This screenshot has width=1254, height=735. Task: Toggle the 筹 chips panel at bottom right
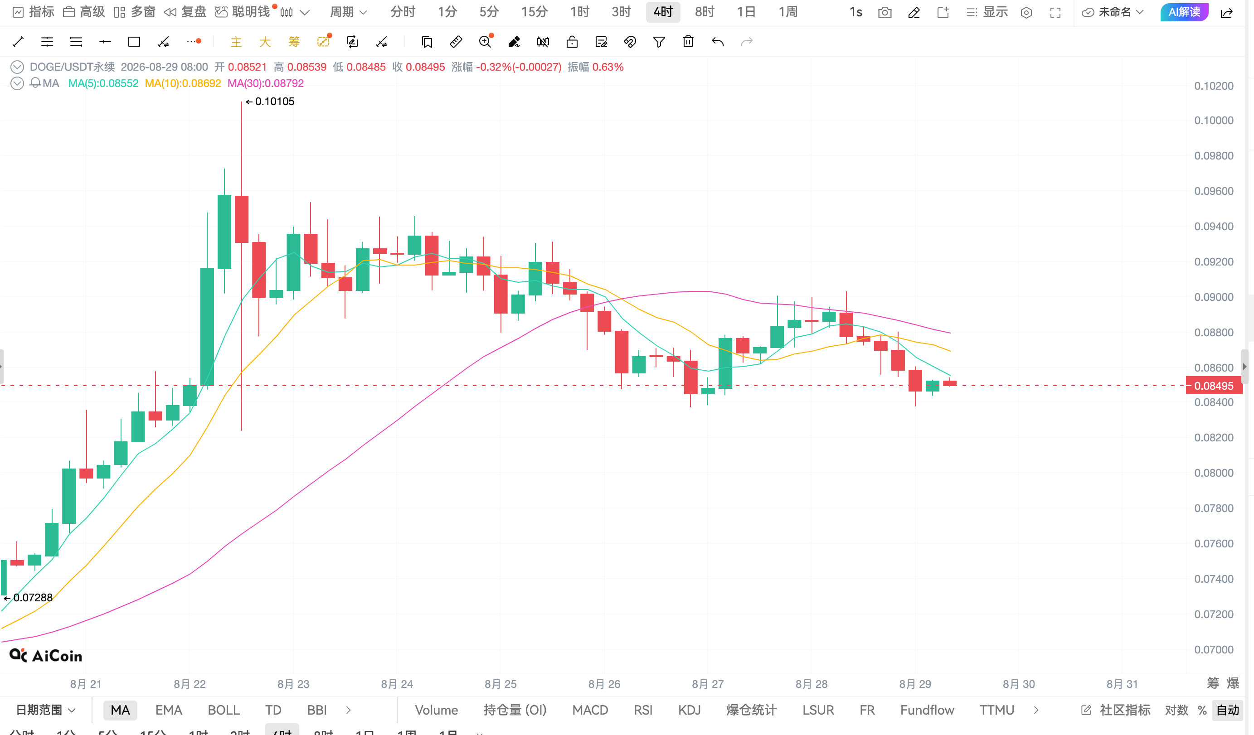click(x=1213, y=683)
